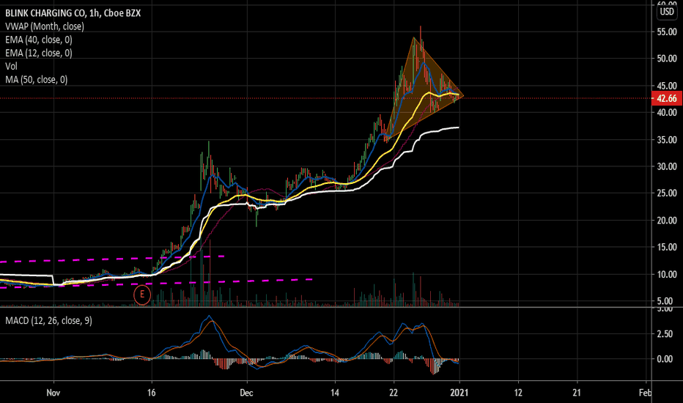Click the 35.00 price axis label
Image resolution: width=683 pixels, height=403 pixels.
coord(666,140)
